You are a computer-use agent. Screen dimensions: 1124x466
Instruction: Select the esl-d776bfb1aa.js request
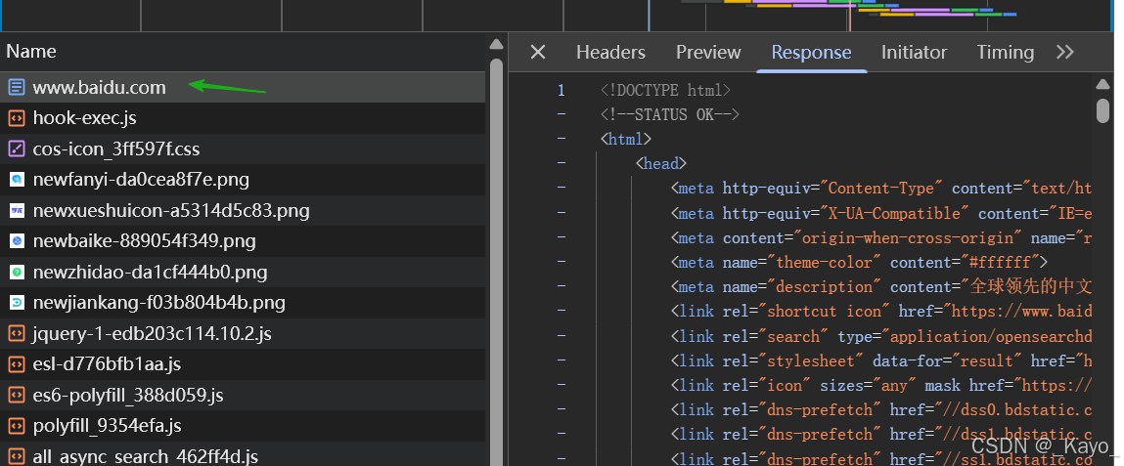click(243, 364)
